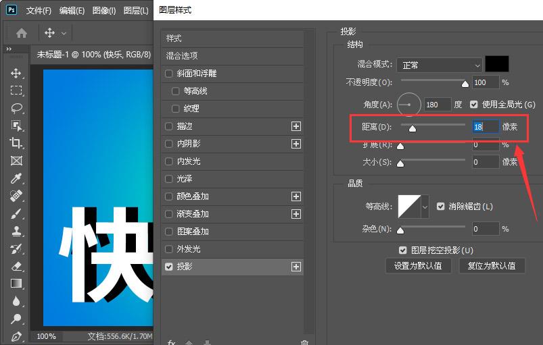Add another 描边 effect with plus icon
This screenshot has height=345, width=543.
coord(296,126)
